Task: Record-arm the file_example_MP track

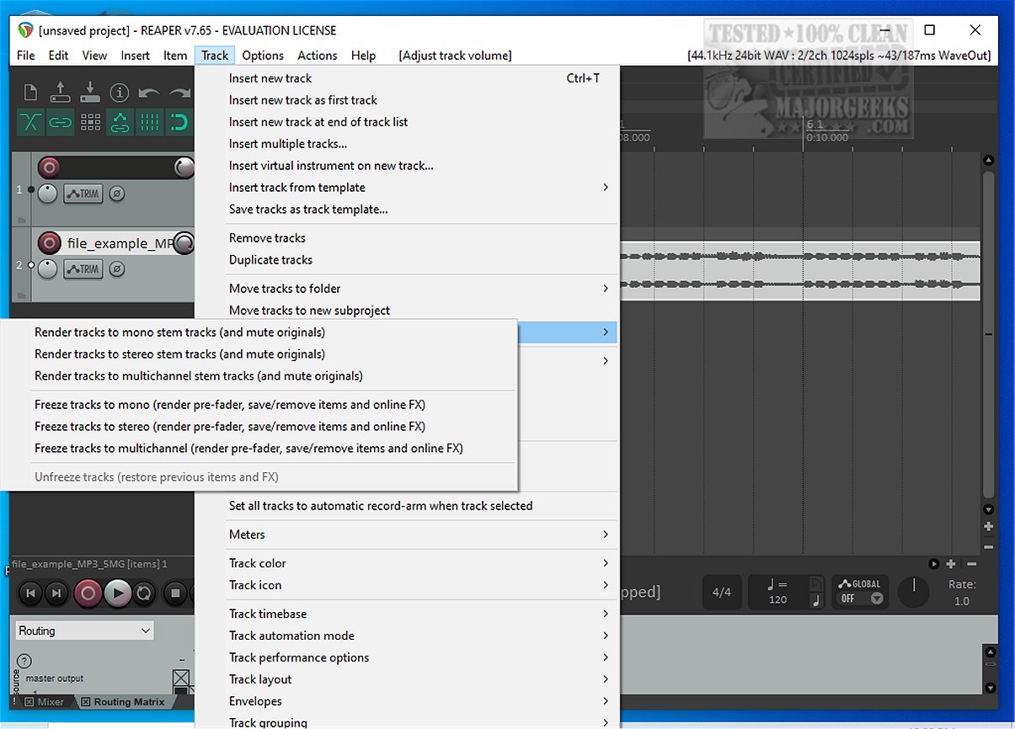Action: click(49, 243)
